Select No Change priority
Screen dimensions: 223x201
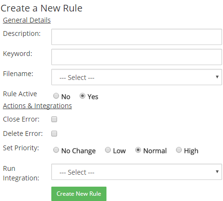pos(56,150)
